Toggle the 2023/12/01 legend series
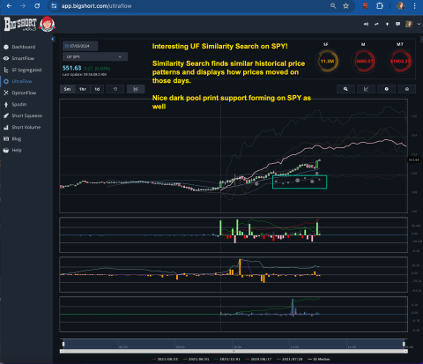 point(226,359)
